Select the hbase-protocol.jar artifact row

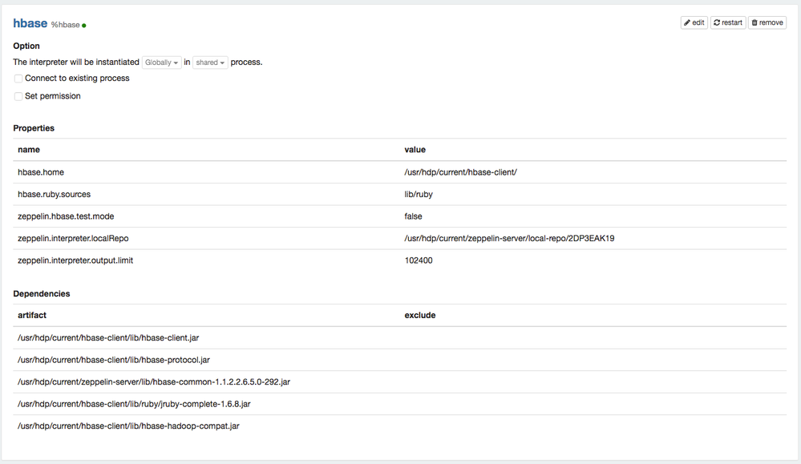point(113,360)
